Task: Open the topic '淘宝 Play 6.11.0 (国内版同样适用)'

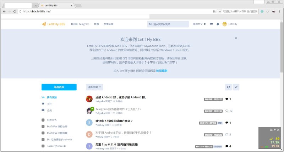Action: [117, 145]
